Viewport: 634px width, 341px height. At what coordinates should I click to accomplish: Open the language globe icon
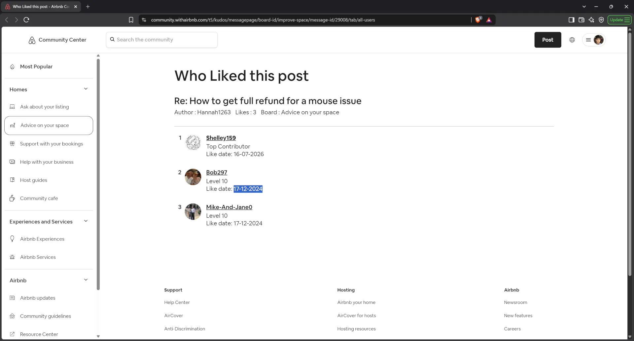[572, 40]
